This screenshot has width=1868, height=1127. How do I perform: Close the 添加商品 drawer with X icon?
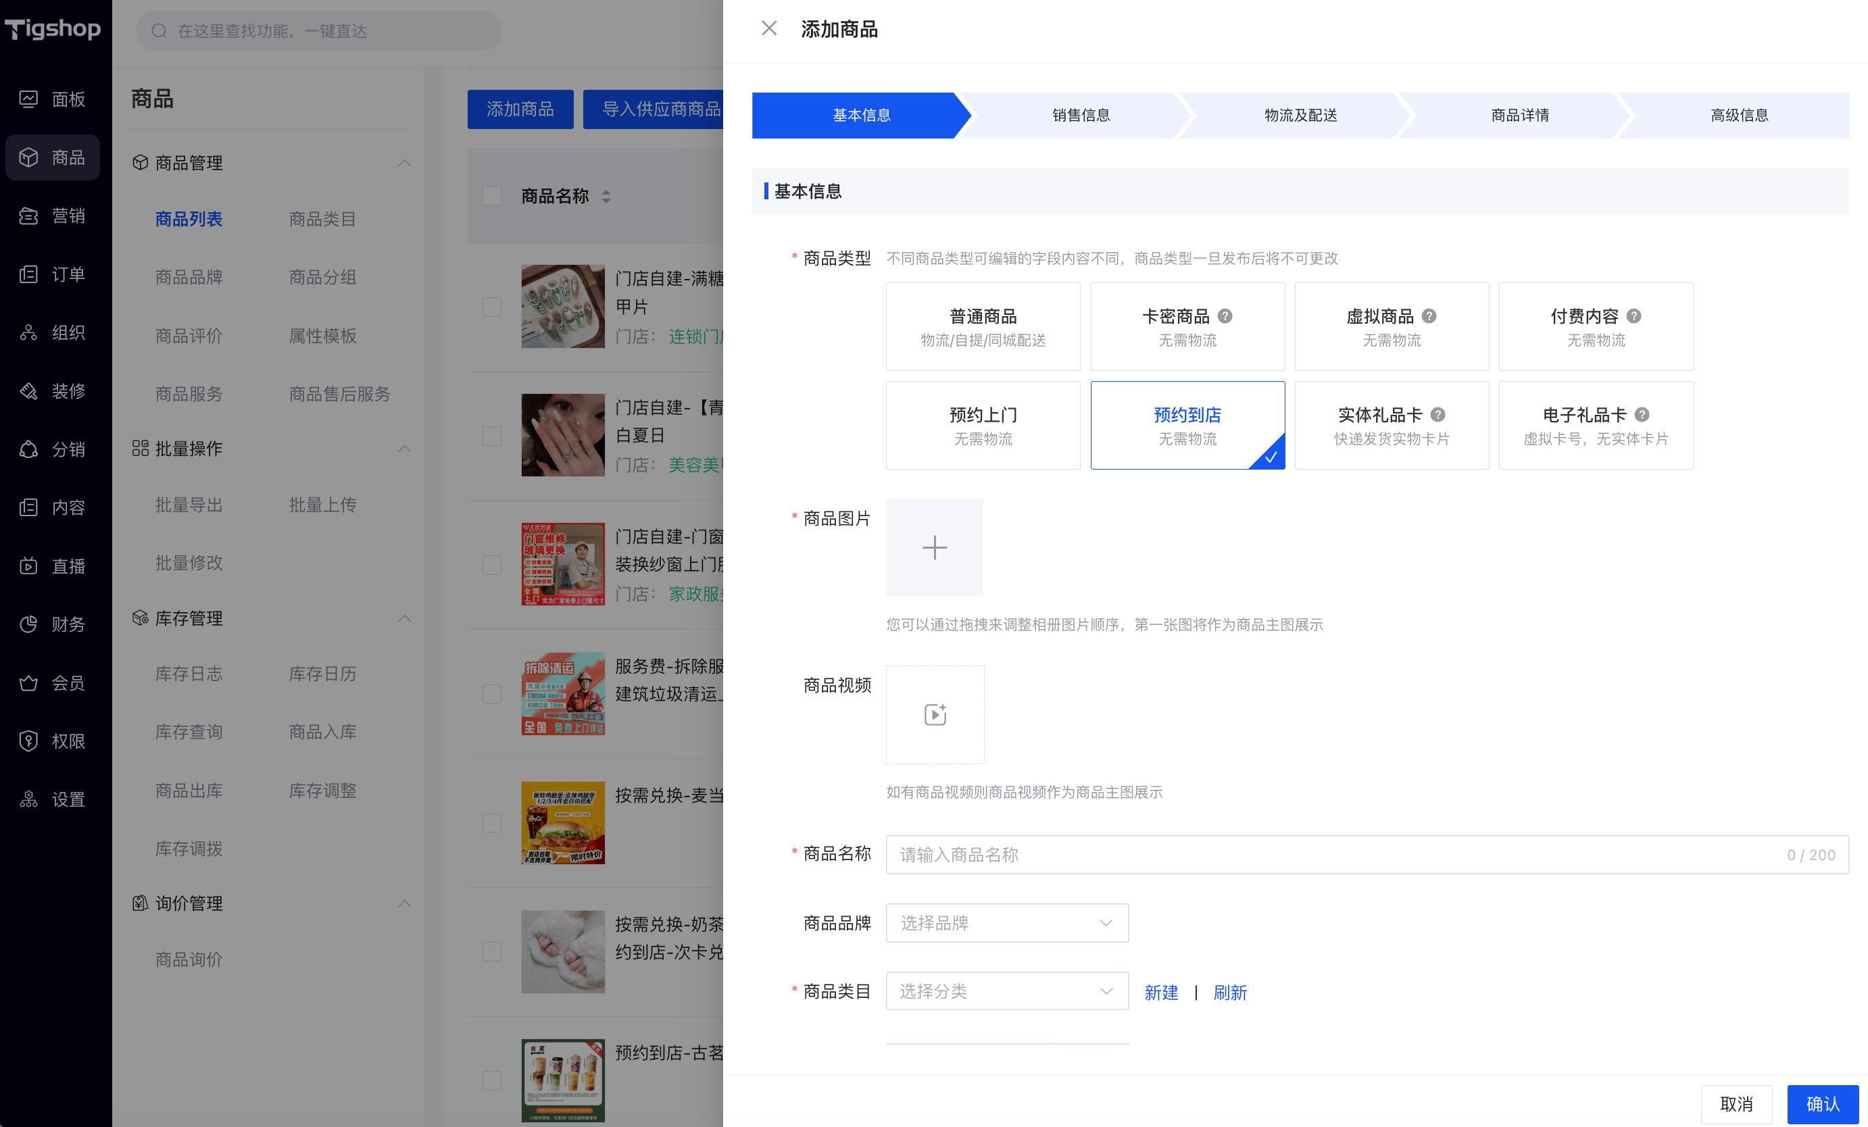point(768,29)
